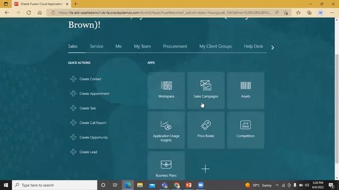Viewport: 339px width, 190px height.
Task: Click the Create Opportunity quick action
Action: pyautogui.click(x=89, y=137)
